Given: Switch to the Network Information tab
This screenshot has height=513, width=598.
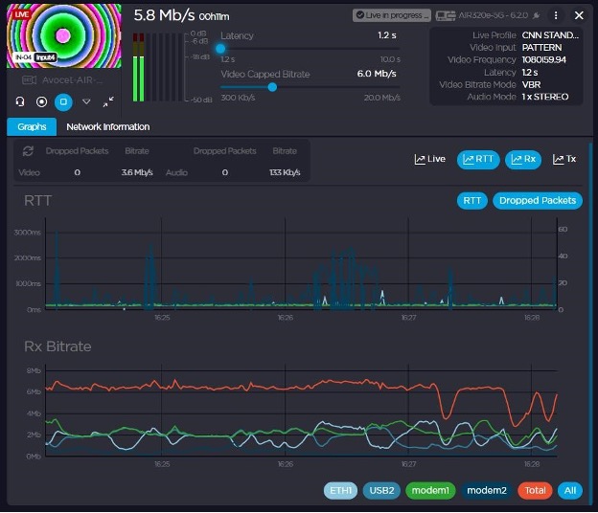Looking at the screenshot, I should [x=107, y=126].
